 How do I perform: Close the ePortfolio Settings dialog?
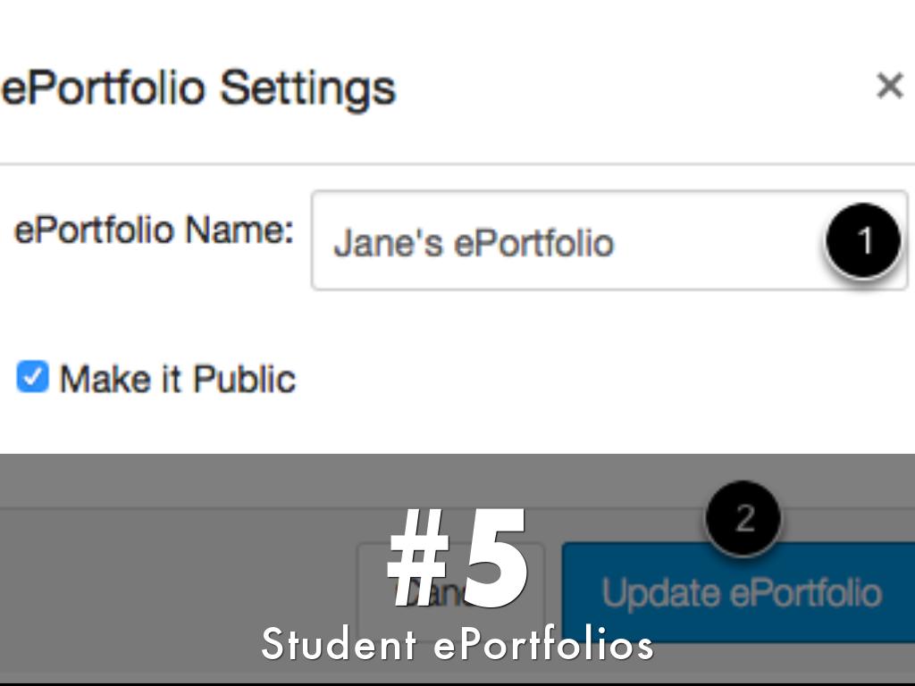tap(889, 87)
